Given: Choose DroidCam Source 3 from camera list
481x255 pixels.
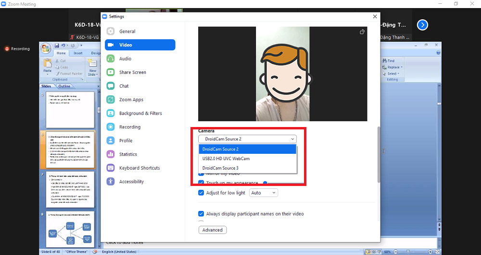Looking at the screenshot, I should pyautogui.click(x=247, y=168).
